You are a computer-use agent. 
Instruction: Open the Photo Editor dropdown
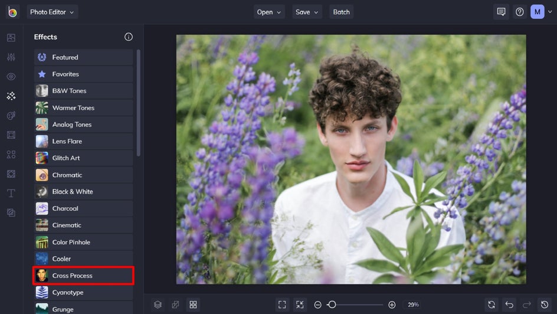tap(52, 12)
